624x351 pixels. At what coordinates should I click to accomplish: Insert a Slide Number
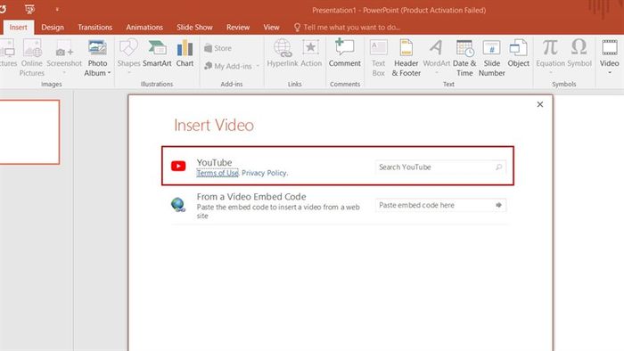pyautogui.click(x=491, y=58)
